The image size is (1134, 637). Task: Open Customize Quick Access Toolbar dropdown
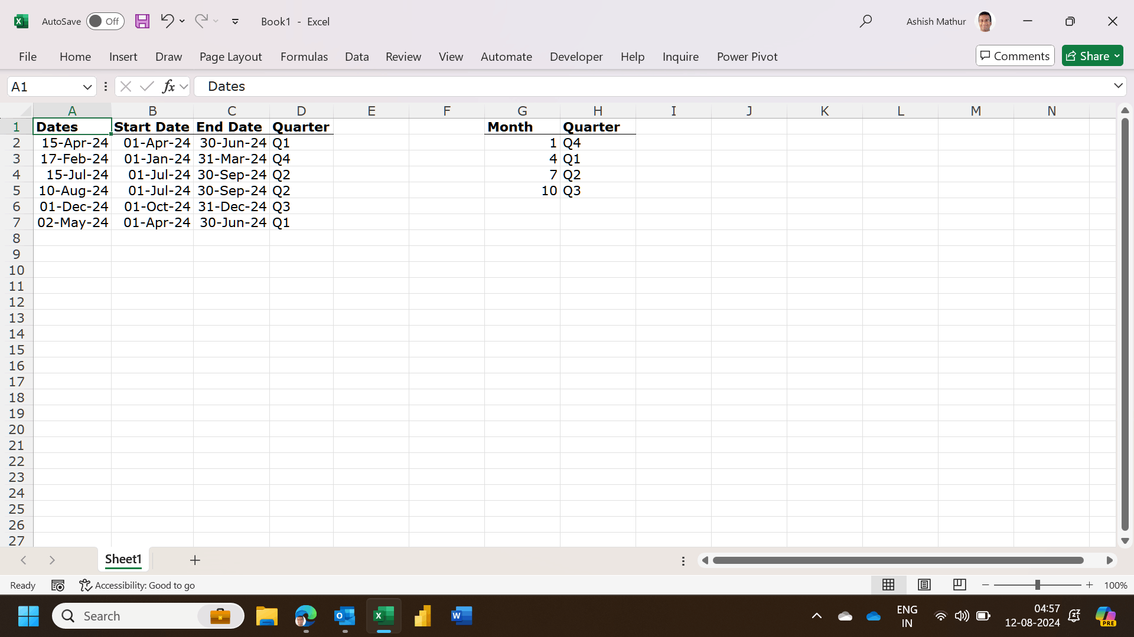coord(235,21)
